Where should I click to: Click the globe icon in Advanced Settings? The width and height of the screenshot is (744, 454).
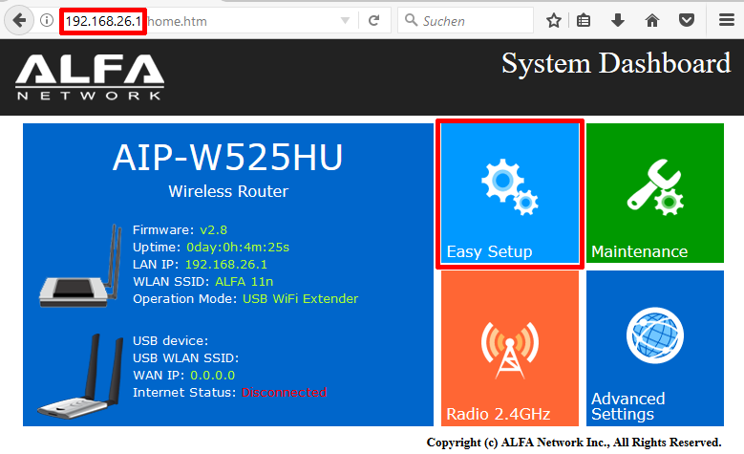coord(655,335)
